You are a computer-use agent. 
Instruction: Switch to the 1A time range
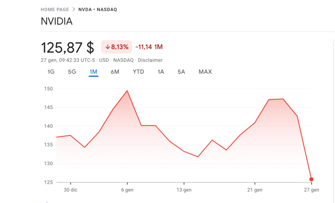tap(160, 72)
